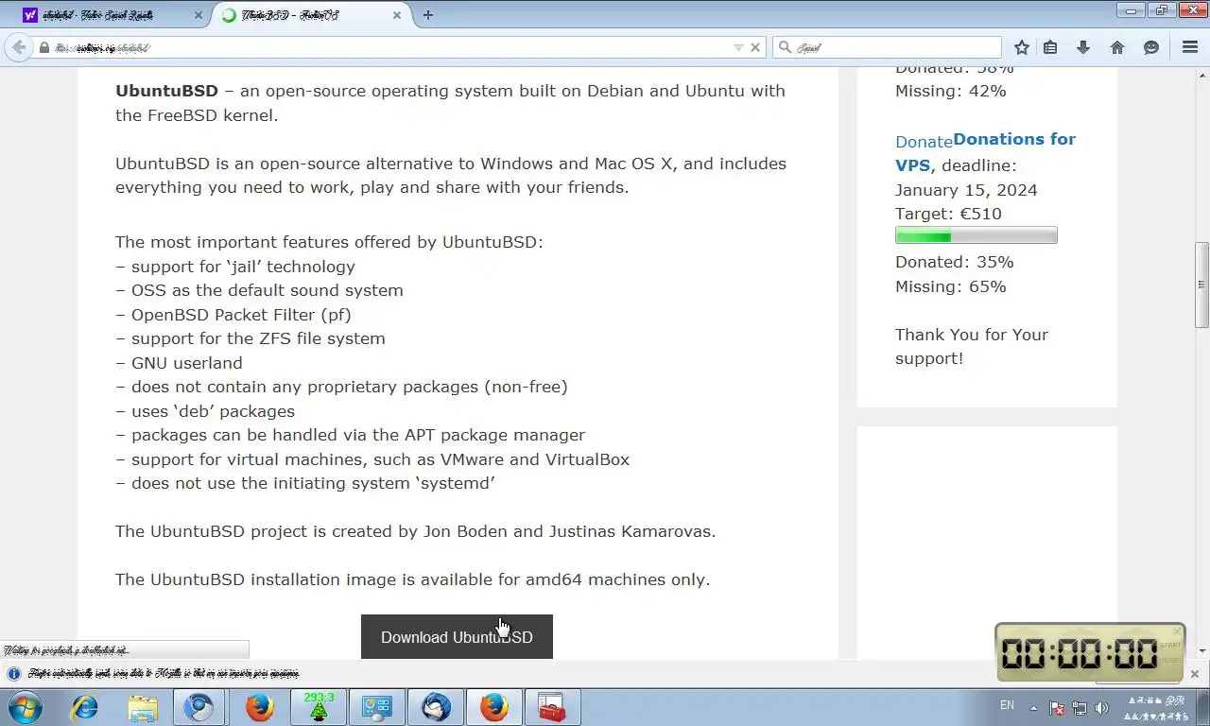Click the notification bar info icon
Viewport: 1210px width, 726px height.
coord(13,674)
